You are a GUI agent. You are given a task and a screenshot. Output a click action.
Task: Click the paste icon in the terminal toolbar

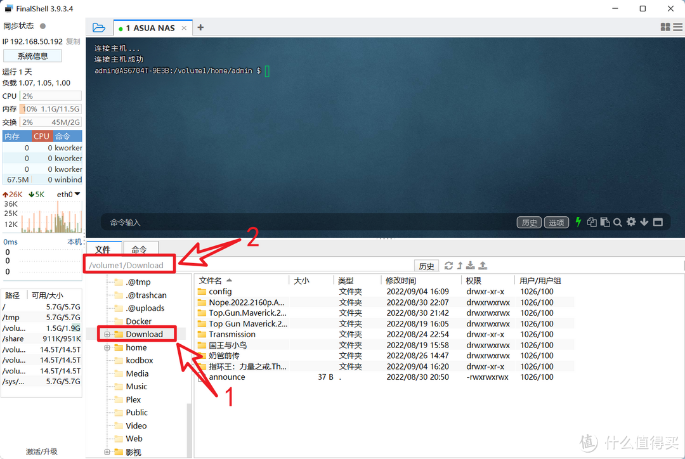pos(606,222)
